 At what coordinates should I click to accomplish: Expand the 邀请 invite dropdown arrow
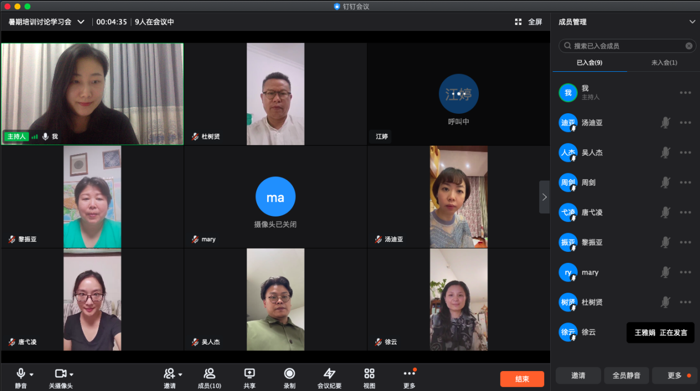(x=180, y=374)
